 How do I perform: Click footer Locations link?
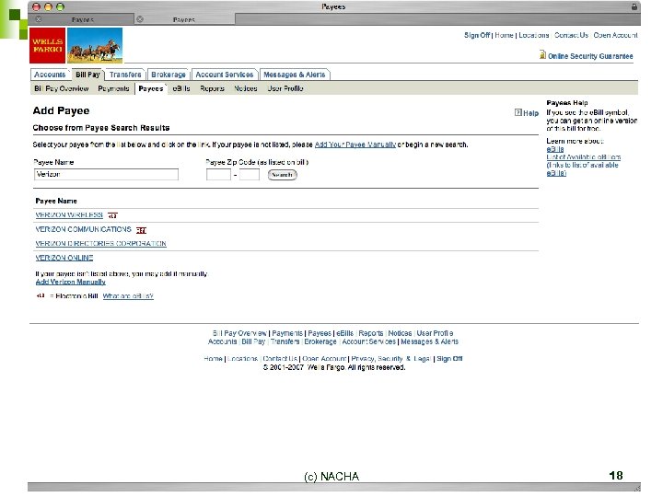pyautogui.click(x=242, y=358)
